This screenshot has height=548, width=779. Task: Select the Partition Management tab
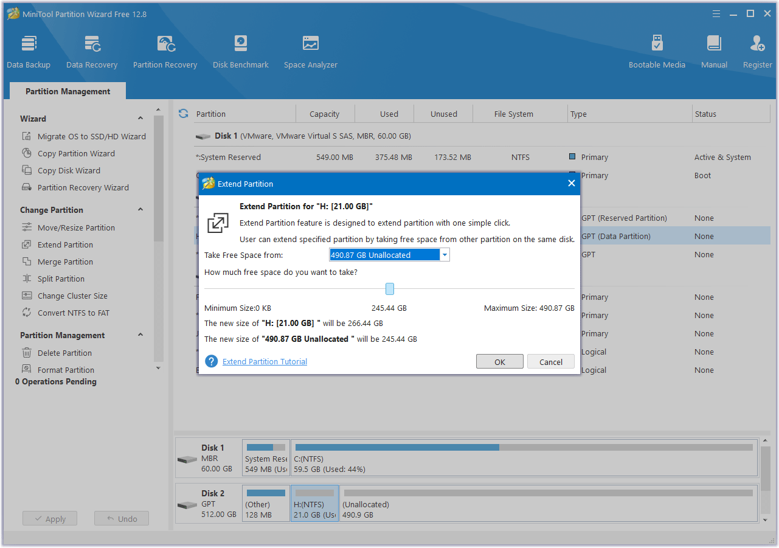tap(68, 91)
